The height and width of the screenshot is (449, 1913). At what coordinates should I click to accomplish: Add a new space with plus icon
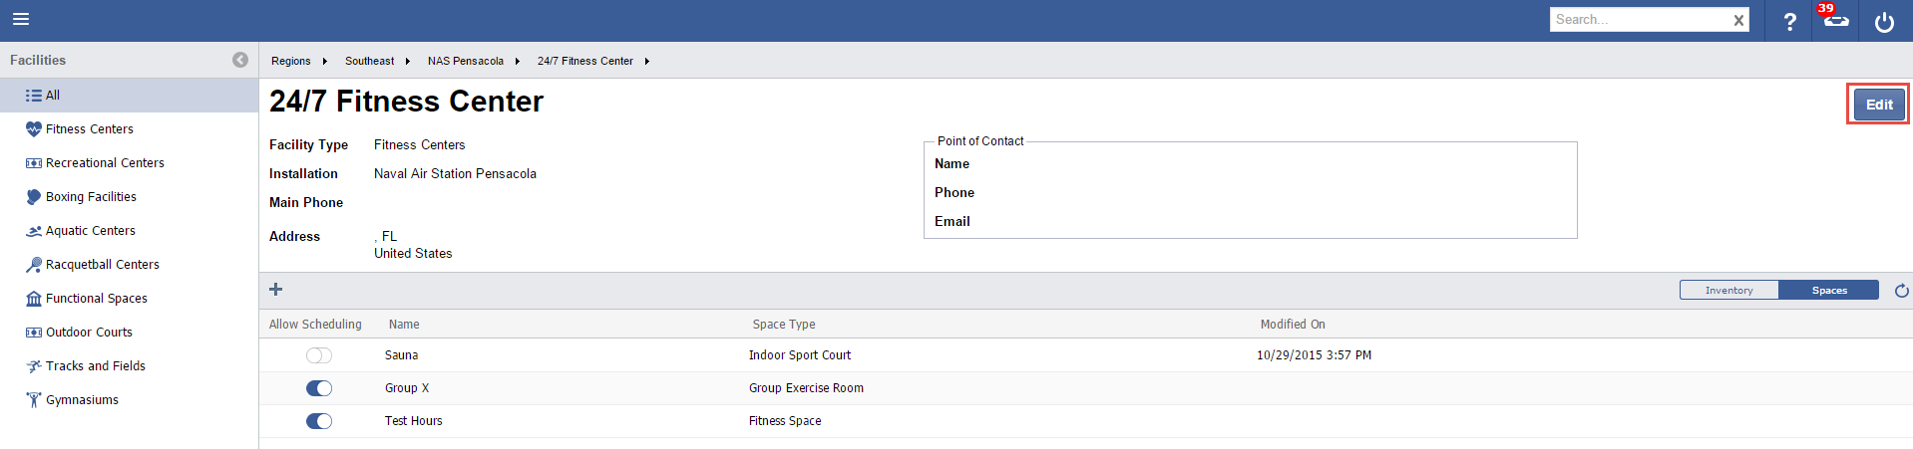[276, 290]
